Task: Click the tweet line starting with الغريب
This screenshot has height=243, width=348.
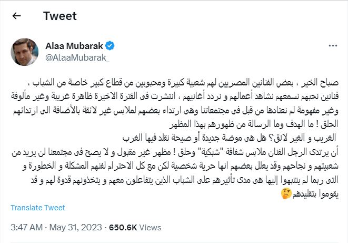Action: click(x=229, y=138)
